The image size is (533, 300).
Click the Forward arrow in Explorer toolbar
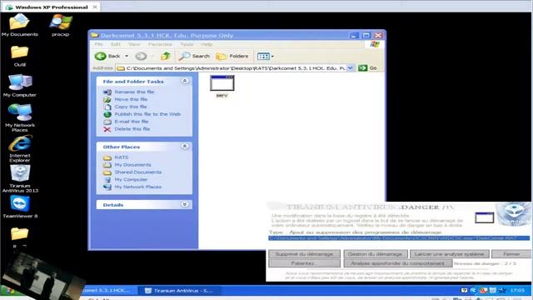coord(141,56)
